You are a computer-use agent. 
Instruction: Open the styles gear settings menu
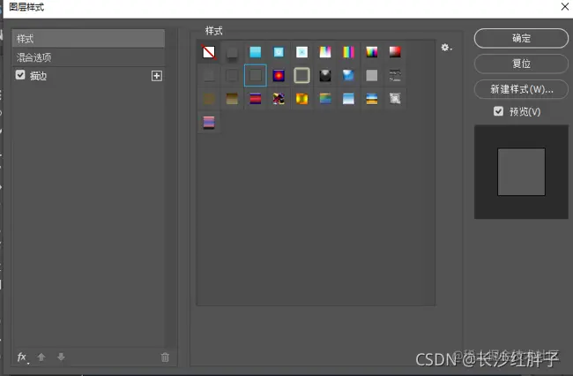pos(446,48)
